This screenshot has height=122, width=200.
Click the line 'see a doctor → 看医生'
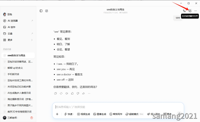point(70,74)
